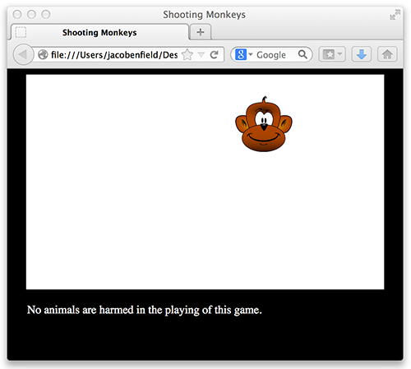Viewport: 411px width, 369px height.
Task: Toggle full screen with the arrows icon
Action: click(395, 15)
